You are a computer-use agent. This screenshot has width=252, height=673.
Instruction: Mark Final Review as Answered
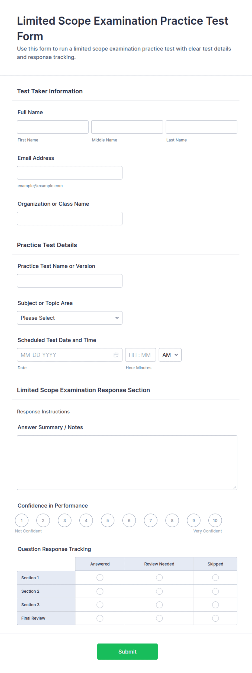[100, 618]
